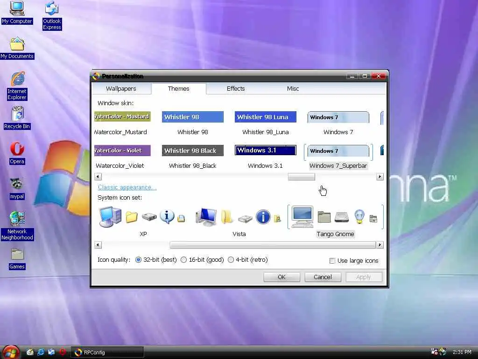Open the My Computer desktop icon
The height and width of the screenshot is (359, 478).
17,12
